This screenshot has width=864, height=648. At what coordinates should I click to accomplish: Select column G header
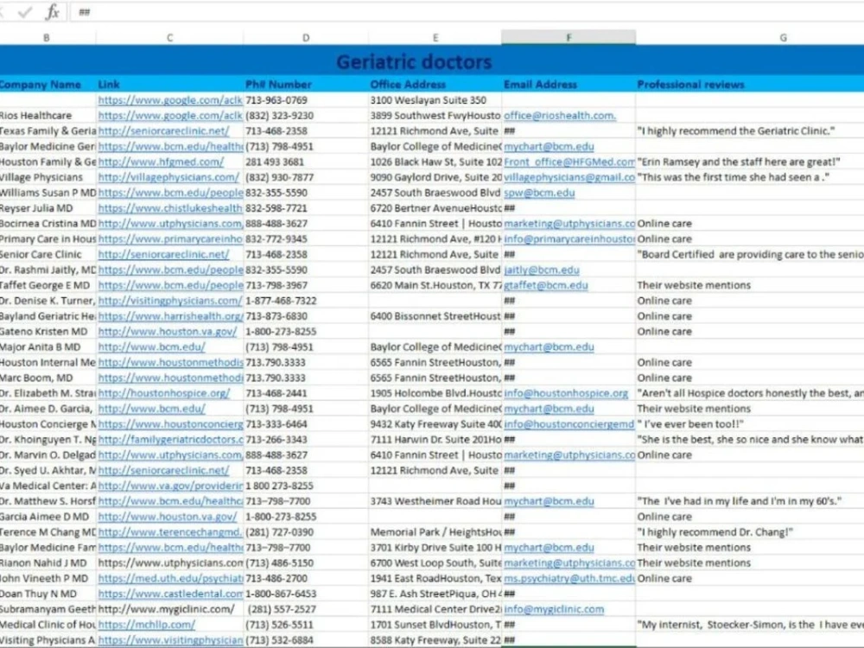783,37
